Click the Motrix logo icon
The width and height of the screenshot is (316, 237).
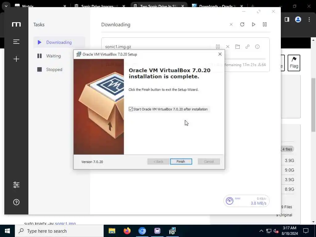tap(16, 24)
